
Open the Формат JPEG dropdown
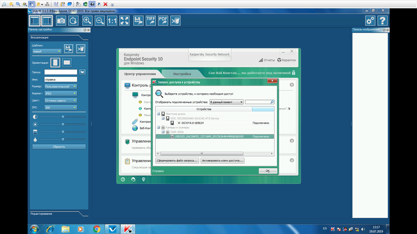click(61, 93)
